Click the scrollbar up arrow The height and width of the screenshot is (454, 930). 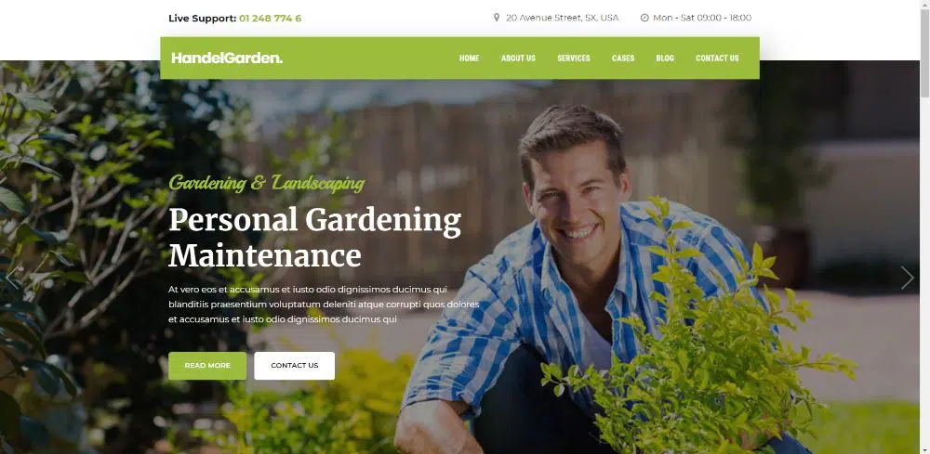[x=924, y=4]
